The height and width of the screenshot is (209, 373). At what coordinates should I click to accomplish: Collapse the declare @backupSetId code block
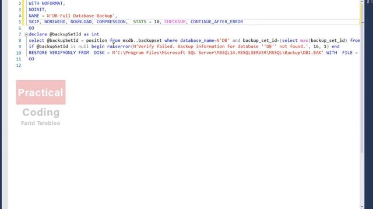coord(26,34)
